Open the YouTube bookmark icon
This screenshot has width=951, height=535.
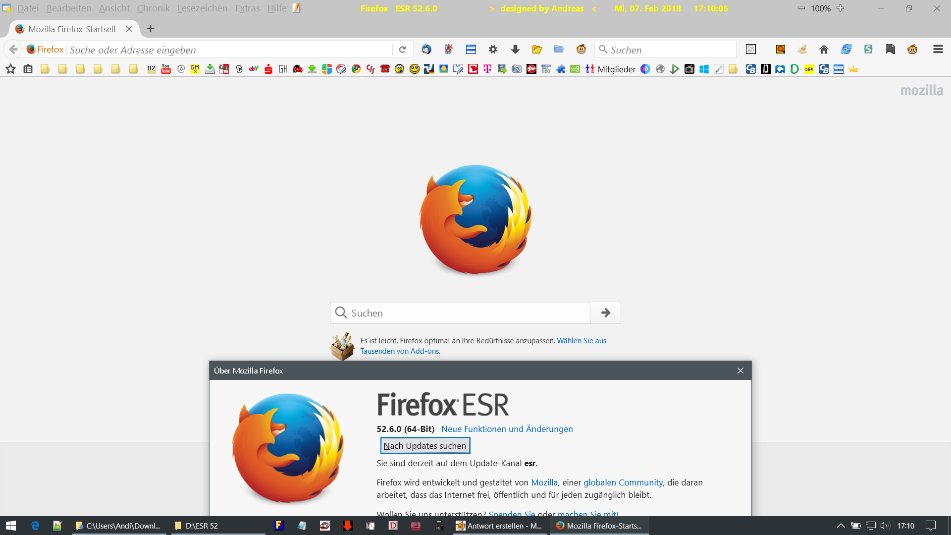click(x=166, y=69)
